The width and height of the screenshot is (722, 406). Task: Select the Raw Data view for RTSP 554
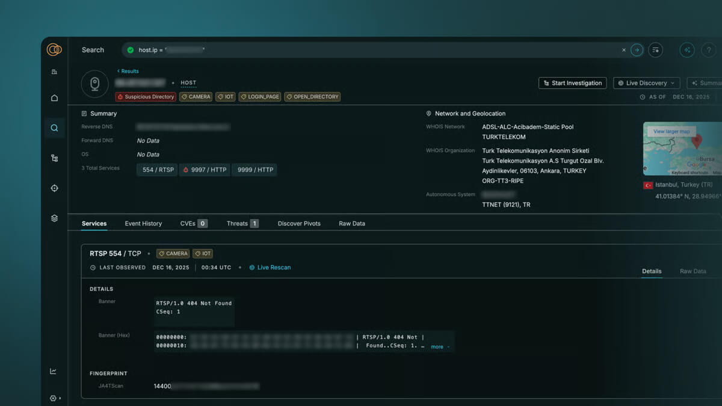[x=693, y=271]
